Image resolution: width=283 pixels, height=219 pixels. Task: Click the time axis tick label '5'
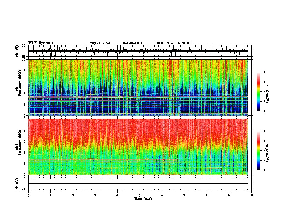[x=140, y=195]
